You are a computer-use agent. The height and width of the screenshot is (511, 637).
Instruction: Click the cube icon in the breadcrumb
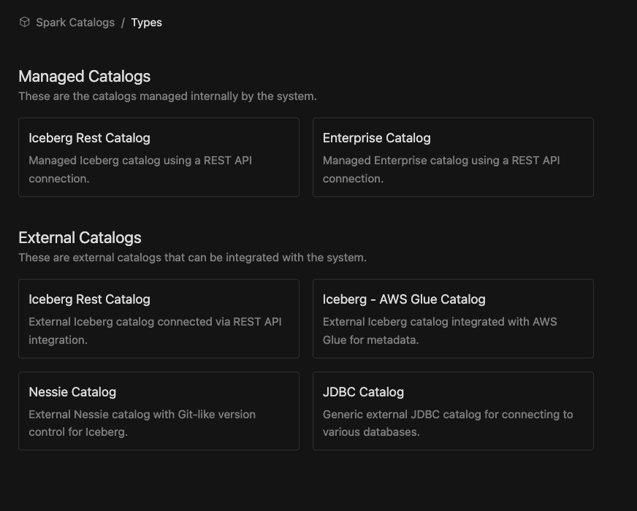pyautogui.click(x=24, y=22)
